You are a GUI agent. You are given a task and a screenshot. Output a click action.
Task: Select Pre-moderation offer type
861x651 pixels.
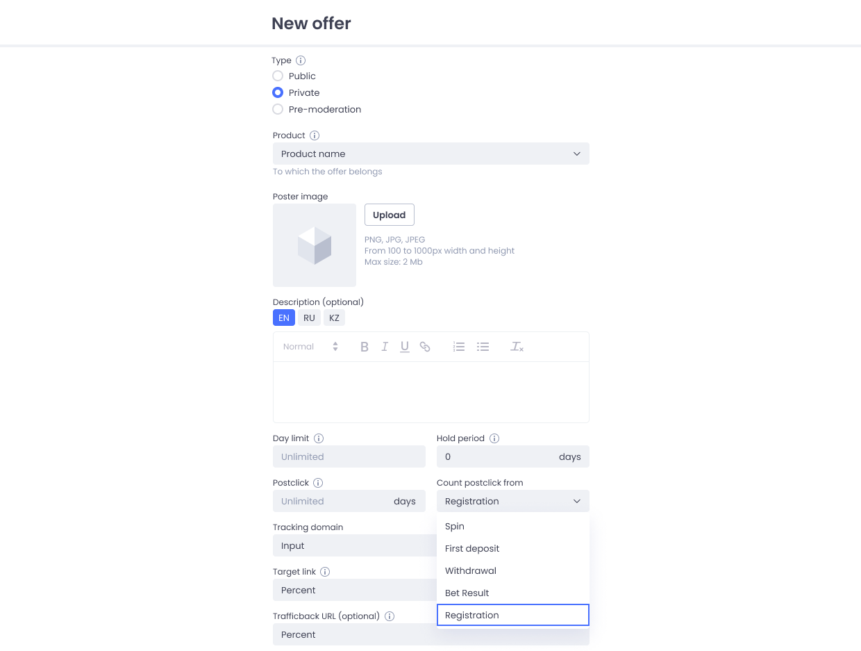point(278,109)
